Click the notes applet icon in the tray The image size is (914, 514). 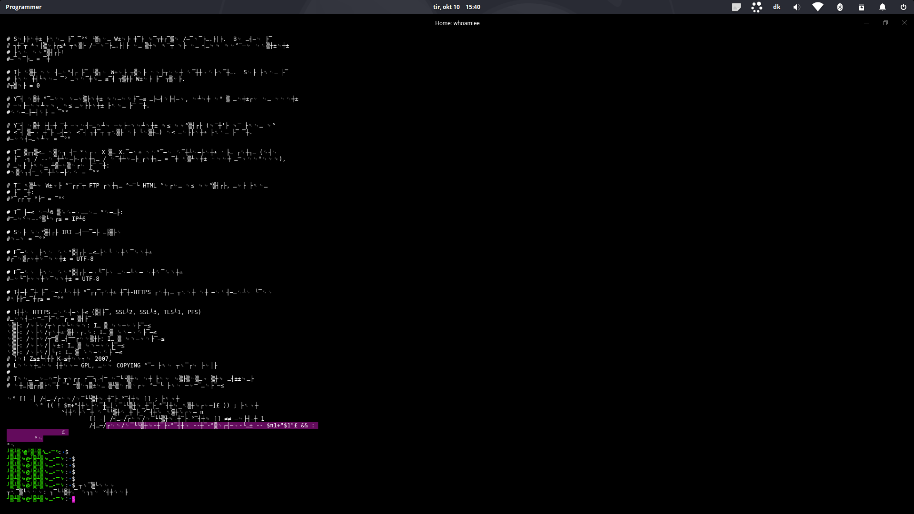click(737, 7)
